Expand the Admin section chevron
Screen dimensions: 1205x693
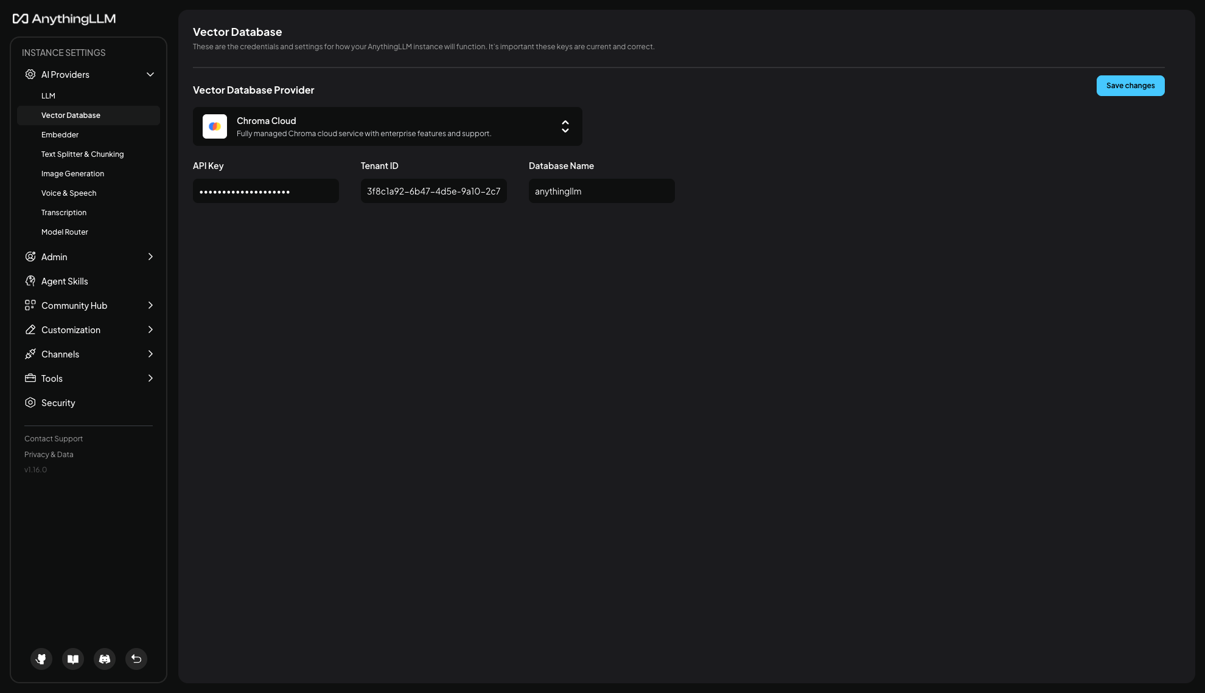coord(150,257)
